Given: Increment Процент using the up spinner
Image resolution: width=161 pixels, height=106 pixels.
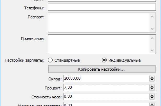Looking at the screenshot, I should 152,86.
